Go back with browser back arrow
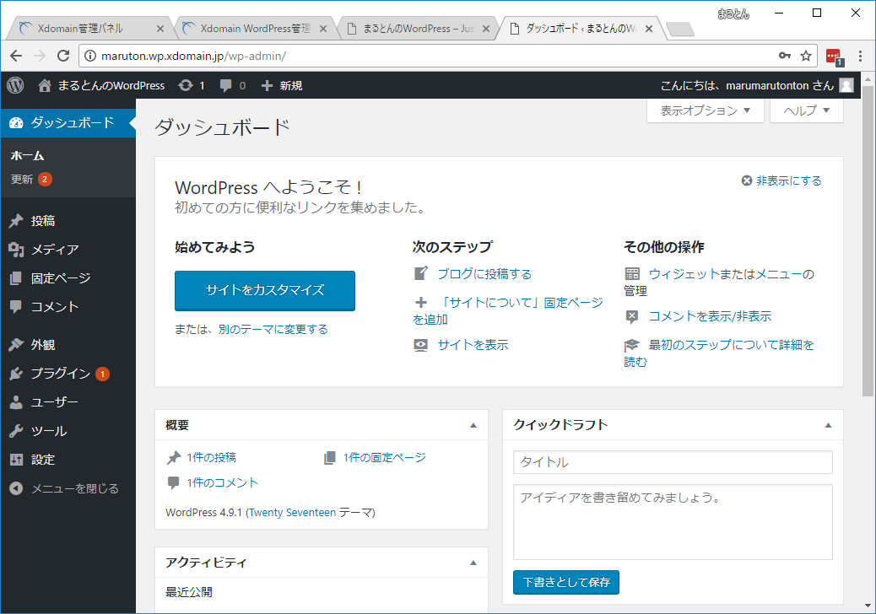 coord(16,56)
